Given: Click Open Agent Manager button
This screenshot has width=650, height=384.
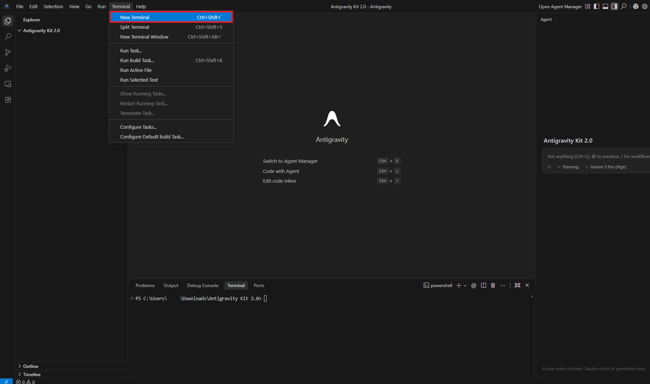Looking at the screenshot, I should pos(560,7).
